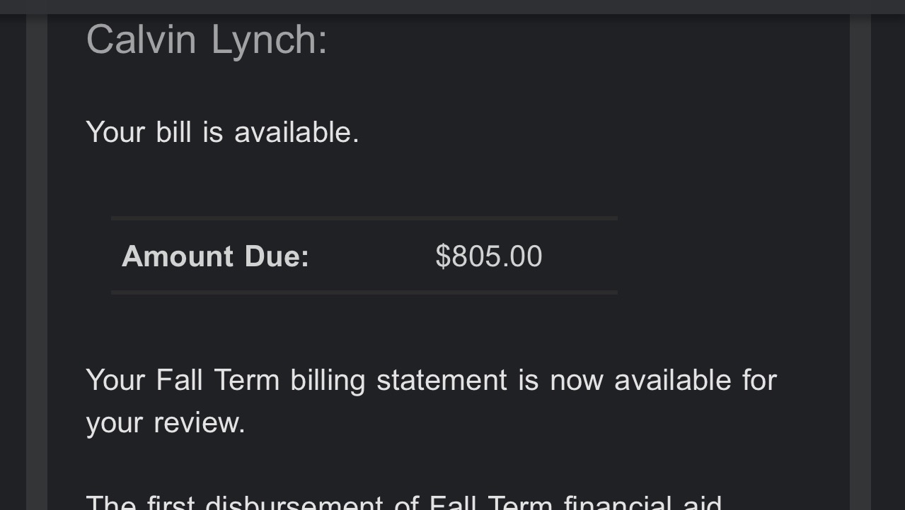Click the name "Lynch:" in the greeting
The width and height of the screenshot is (905, 510).
coord(269,39)
